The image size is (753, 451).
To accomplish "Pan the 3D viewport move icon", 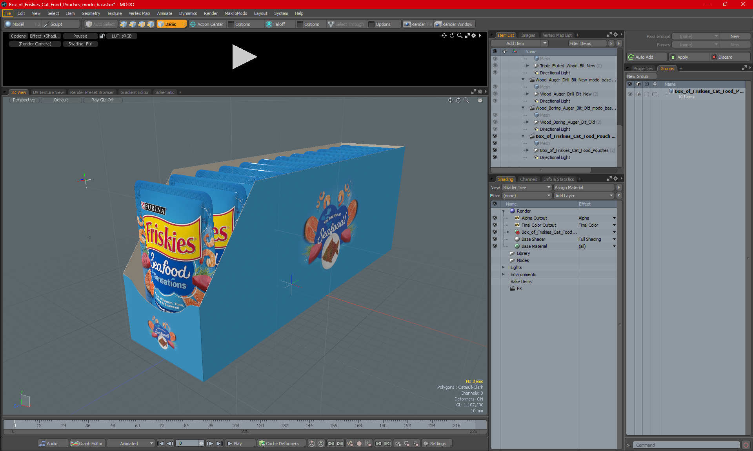I will (x=450, y=100).
